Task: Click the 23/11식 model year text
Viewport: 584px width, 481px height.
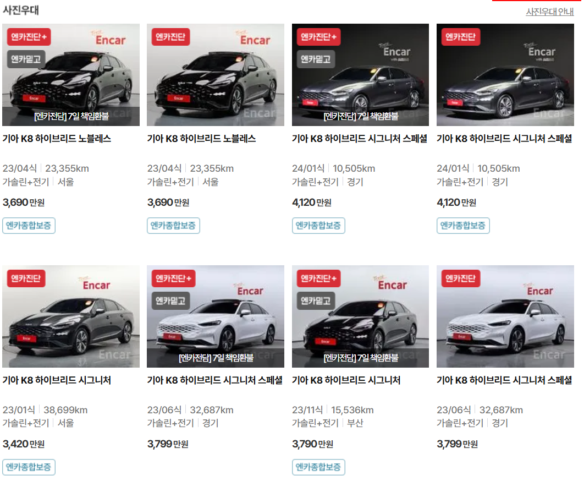Action: (307, 410)
